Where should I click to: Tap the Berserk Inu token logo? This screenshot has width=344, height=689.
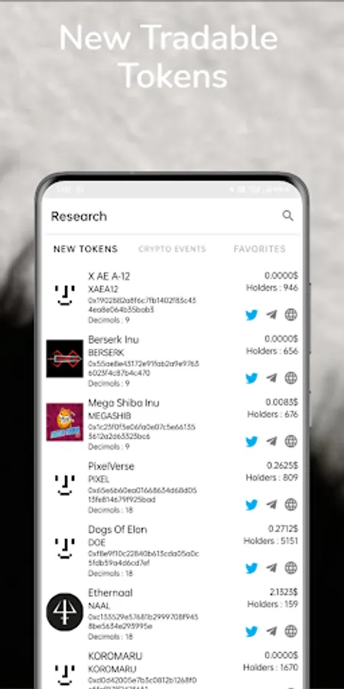pos(65,358)
